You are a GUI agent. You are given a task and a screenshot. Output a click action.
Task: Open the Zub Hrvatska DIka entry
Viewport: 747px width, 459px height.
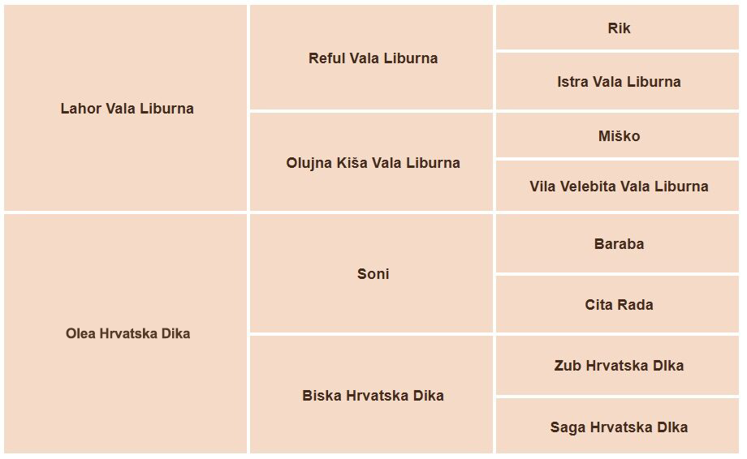click(x=619, y=366)
